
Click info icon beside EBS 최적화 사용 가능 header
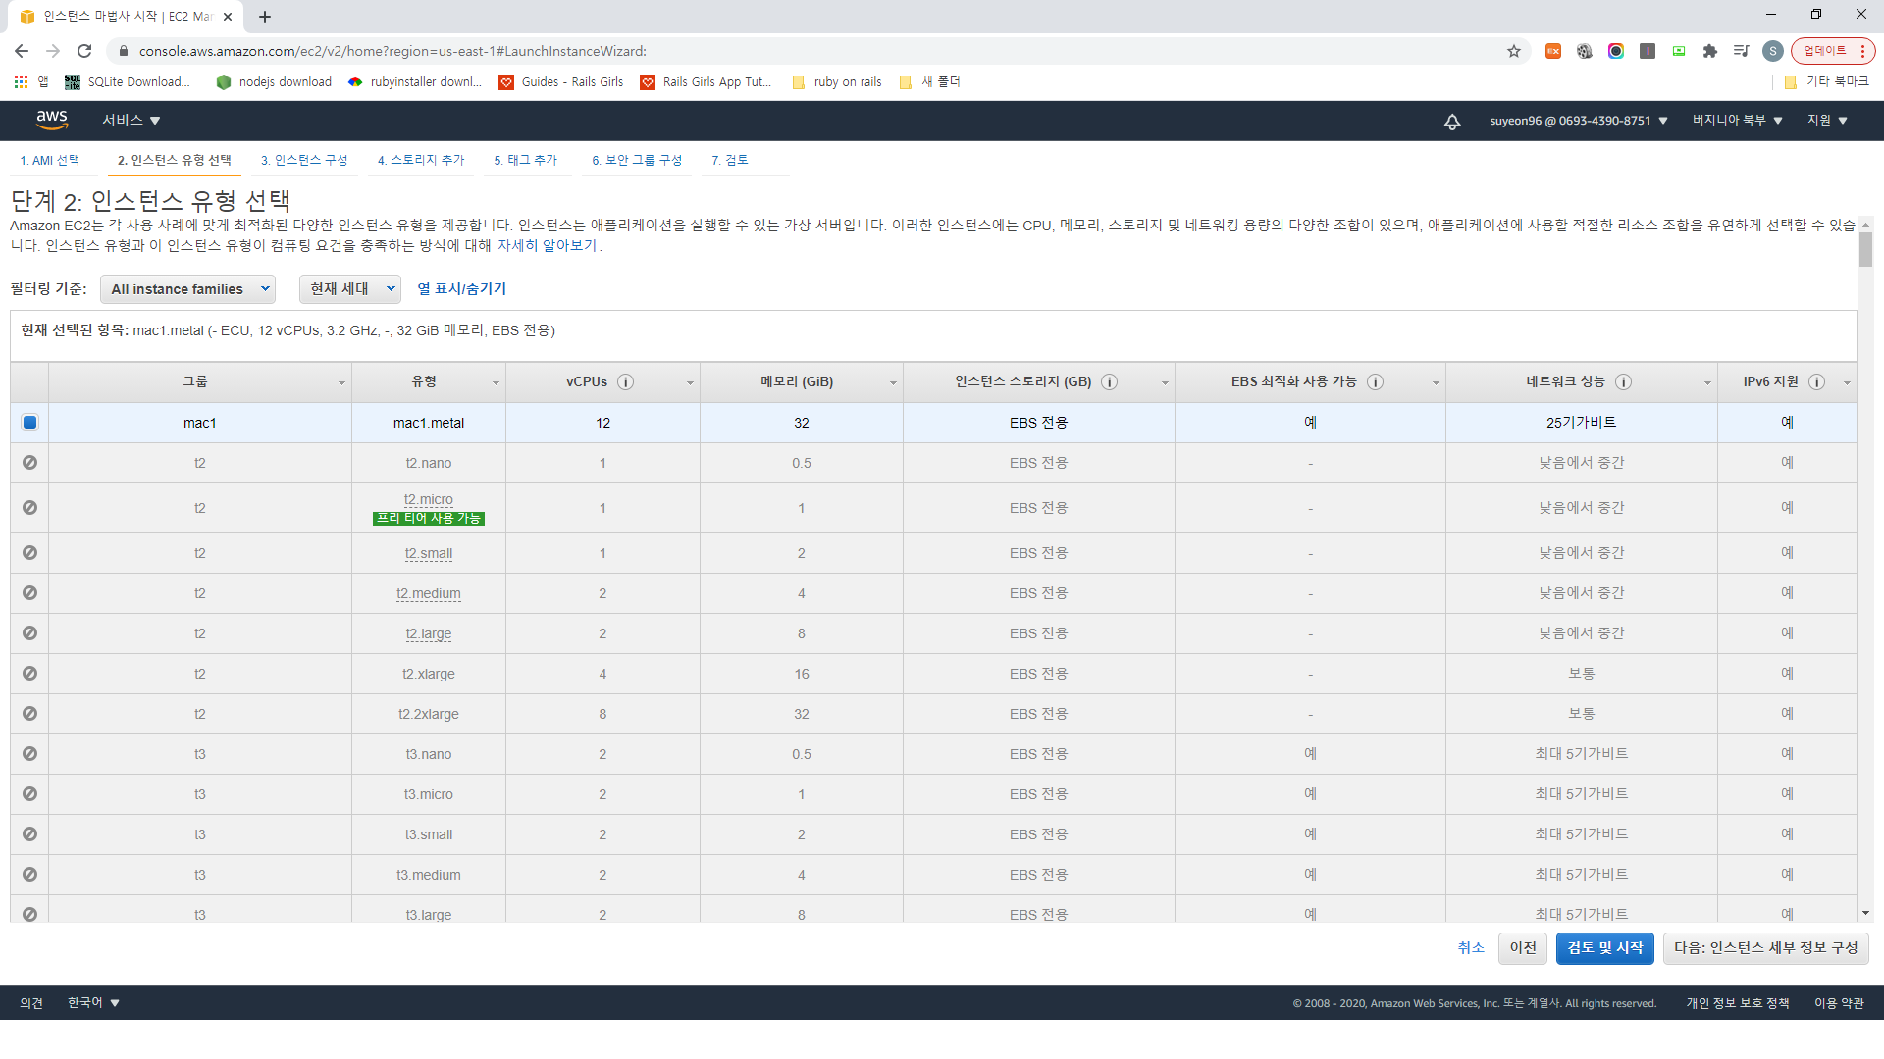click(1375, 382)
